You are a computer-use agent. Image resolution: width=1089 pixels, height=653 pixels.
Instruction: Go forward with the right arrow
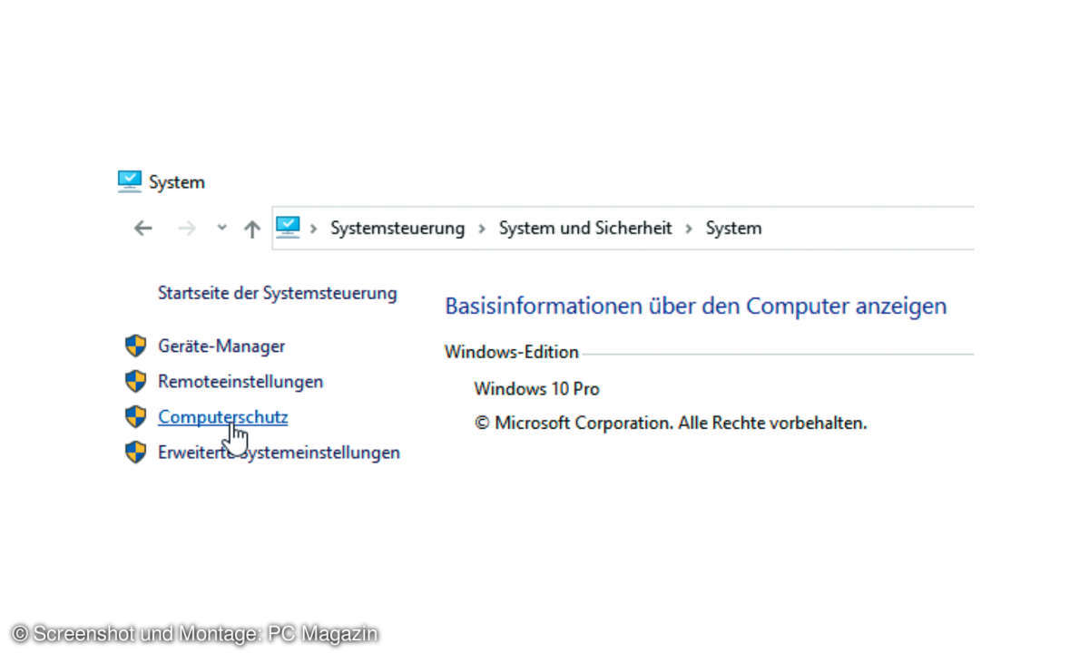coord(187,229)
